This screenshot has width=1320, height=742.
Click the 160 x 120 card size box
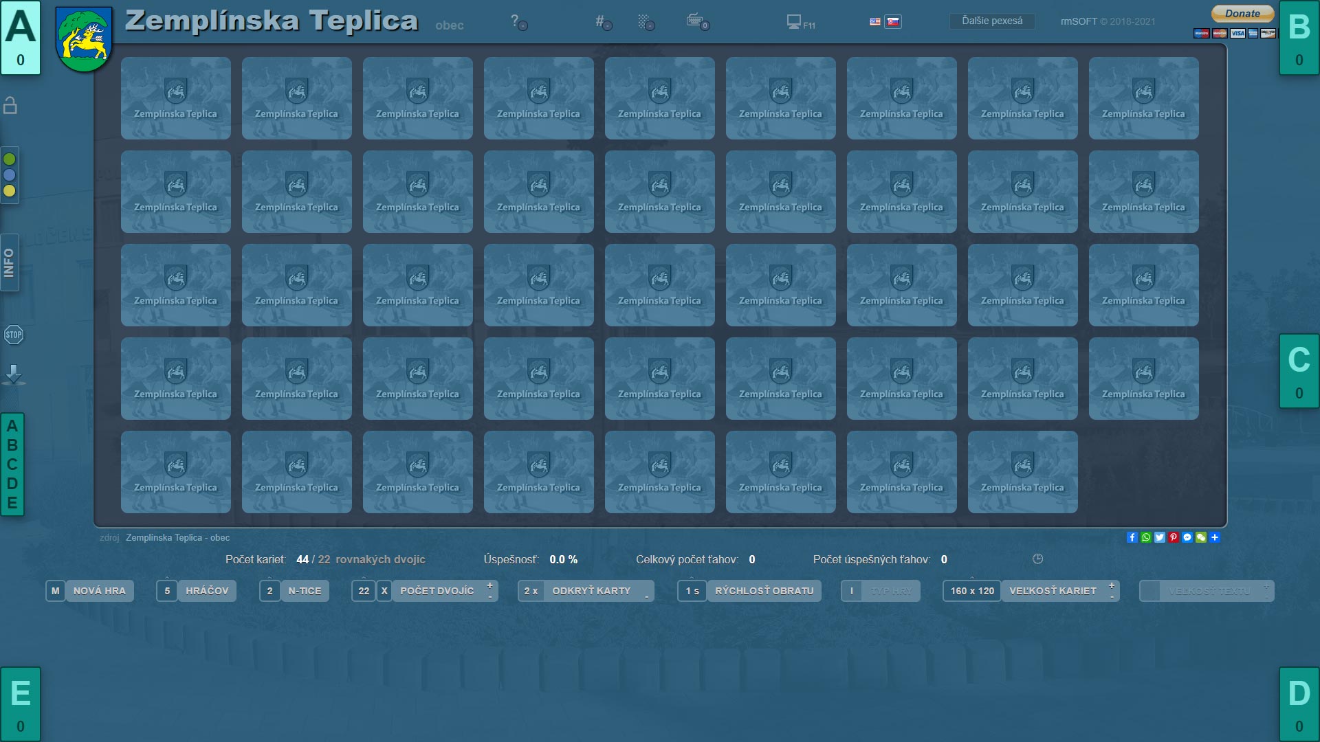[x=972, y=591]
